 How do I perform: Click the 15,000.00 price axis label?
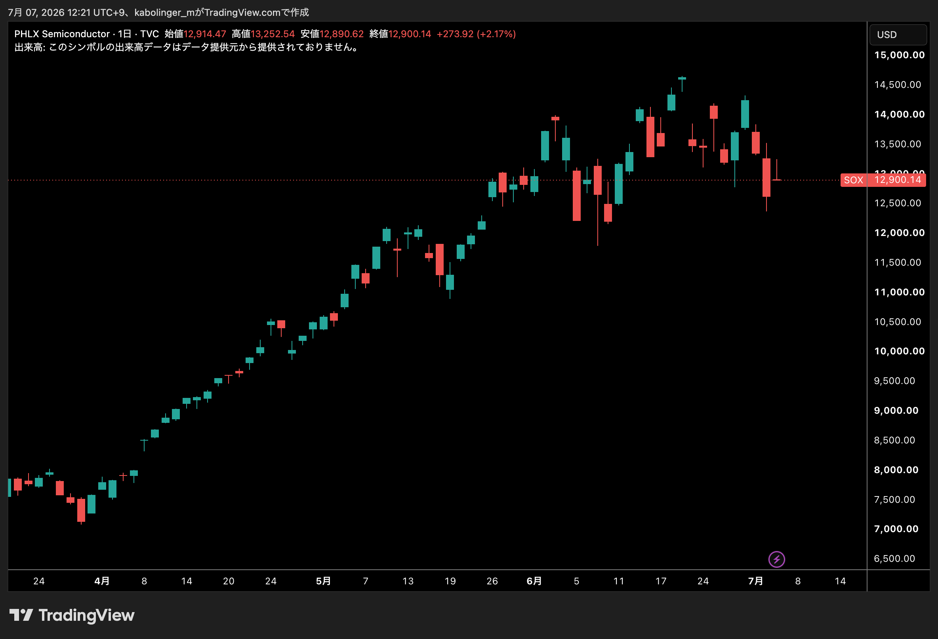point(899,55)
